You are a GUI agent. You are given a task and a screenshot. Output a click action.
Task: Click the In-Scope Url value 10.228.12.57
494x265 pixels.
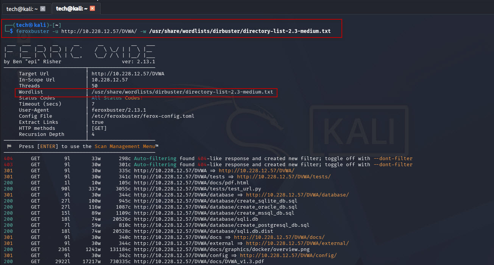click(x=110, y=79)
